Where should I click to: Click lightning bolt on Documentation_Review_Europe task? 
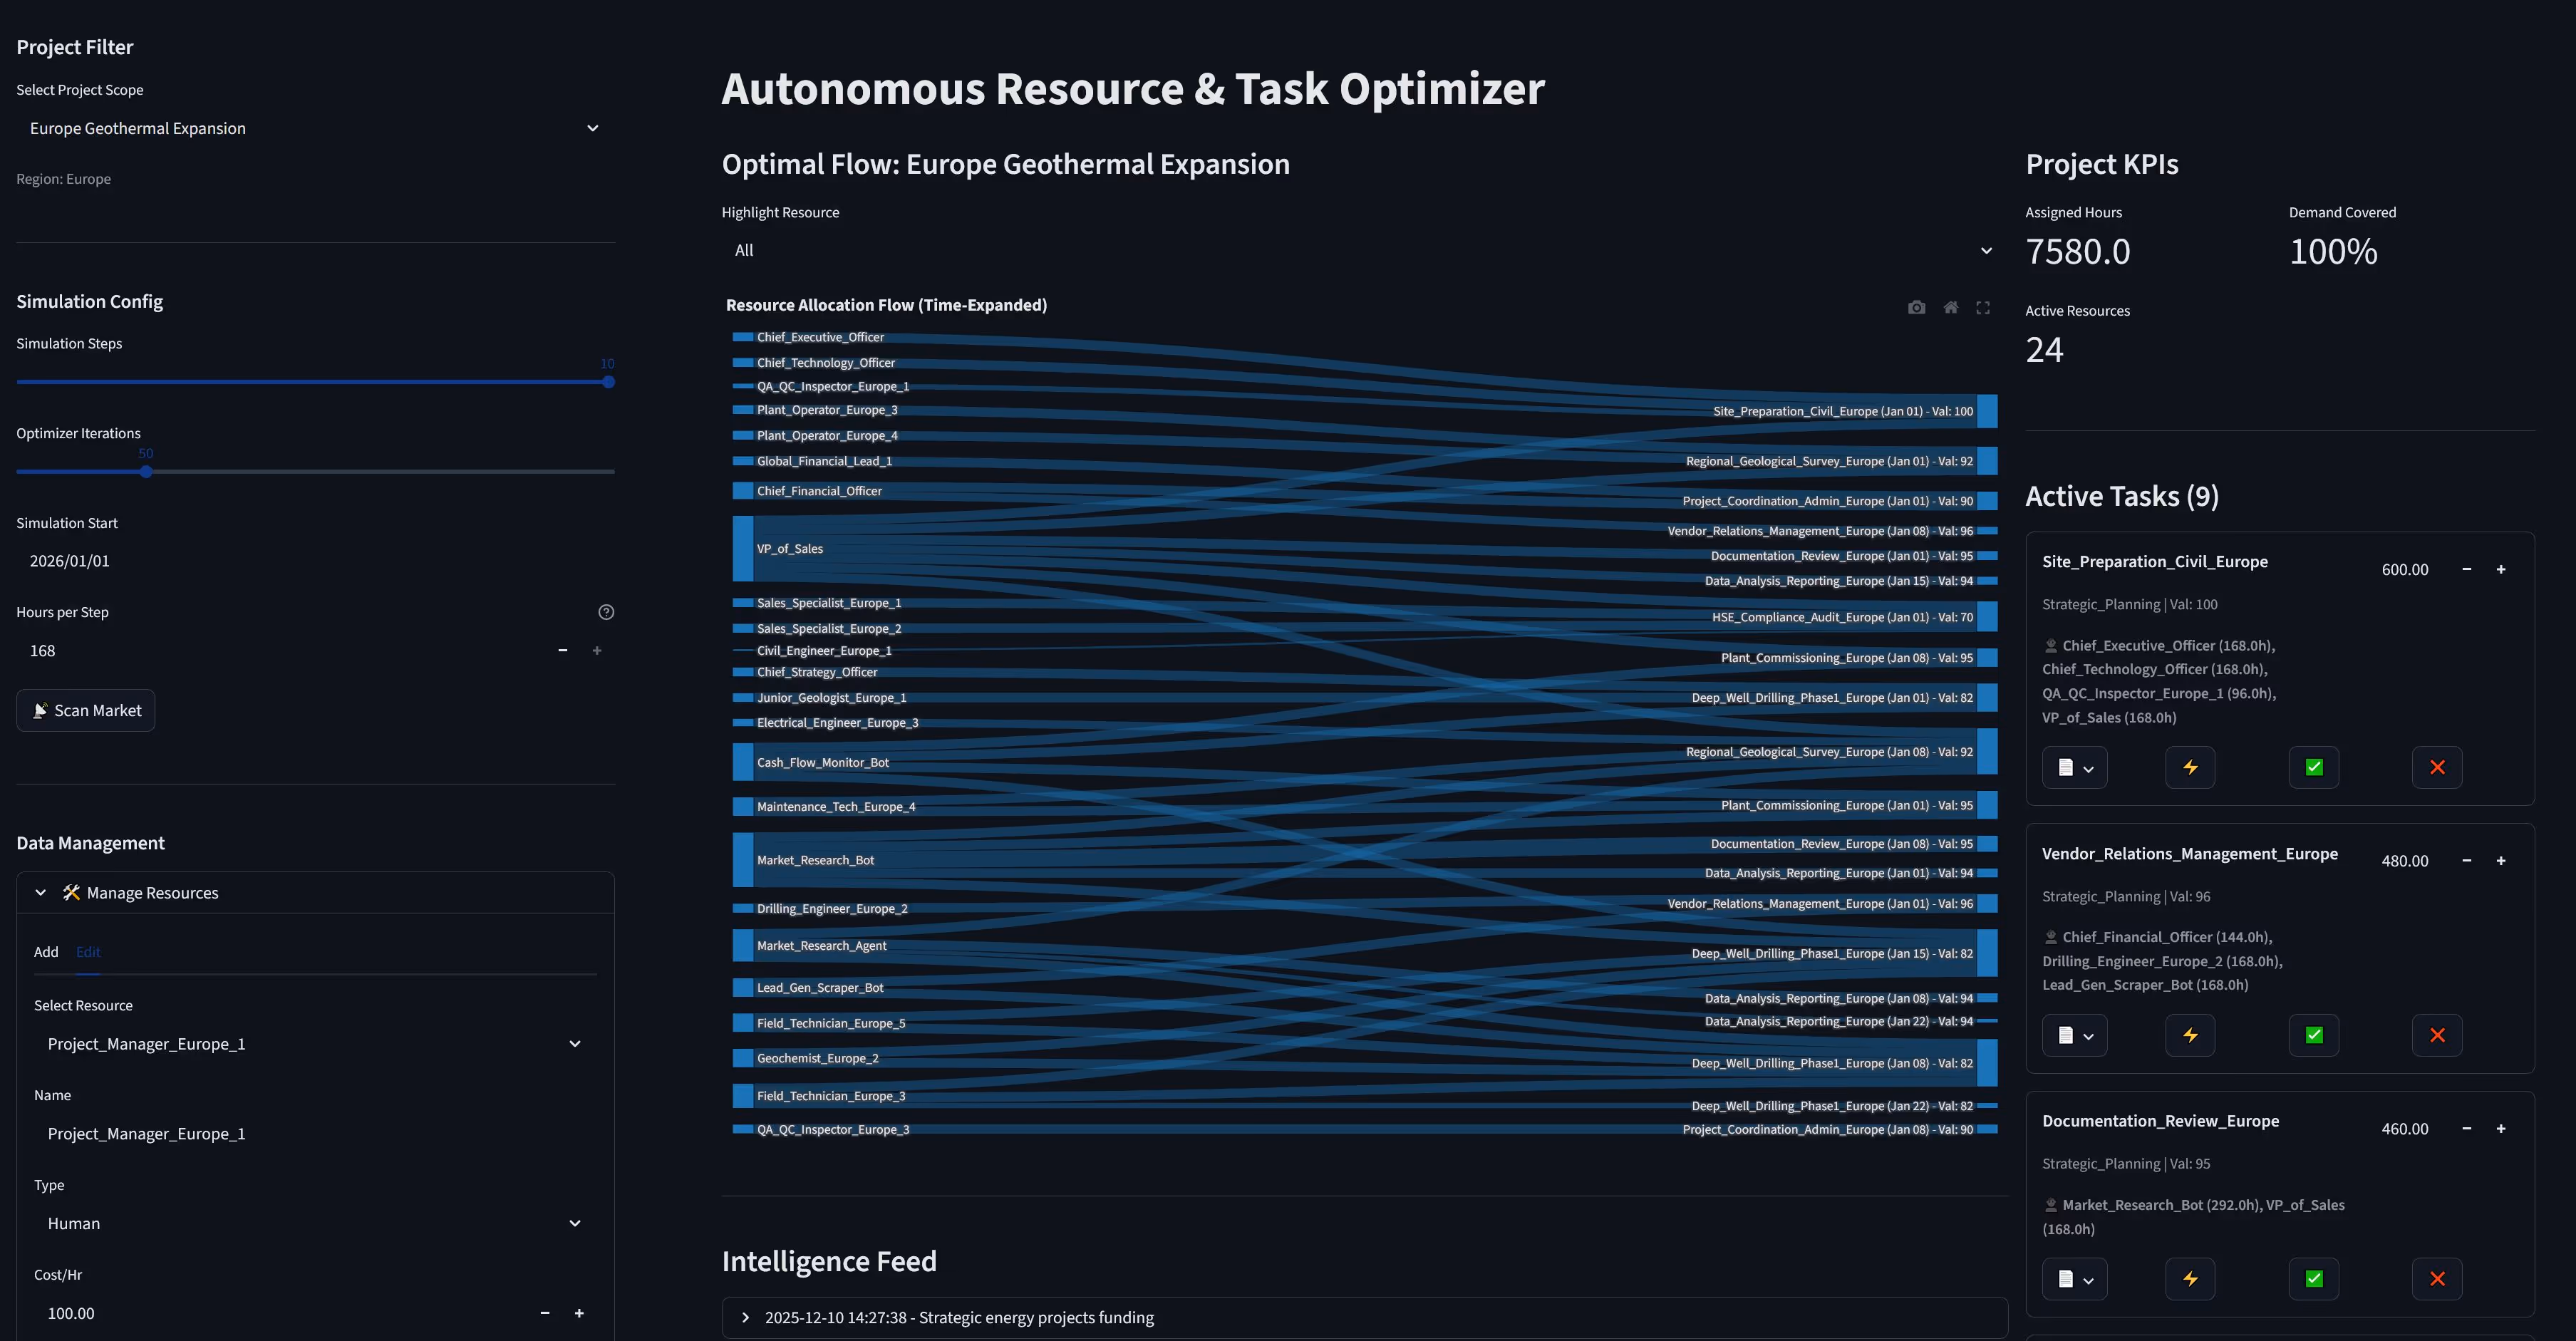pos(2190,1278)
